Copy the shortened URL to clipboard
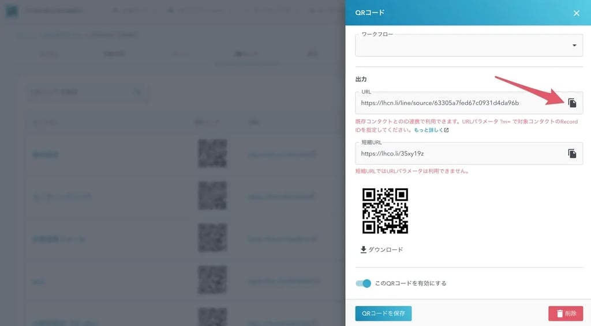Image resolution: width=591 pixels, height=326 pixels. (x=572, y=153)
